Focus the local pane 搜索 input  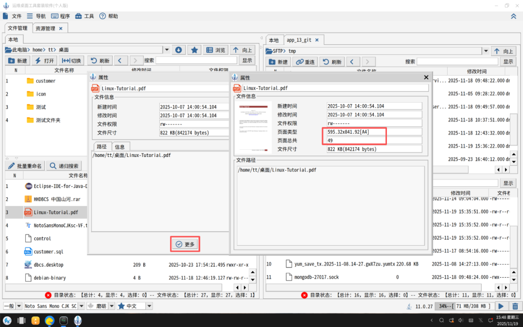coord(196,61)
